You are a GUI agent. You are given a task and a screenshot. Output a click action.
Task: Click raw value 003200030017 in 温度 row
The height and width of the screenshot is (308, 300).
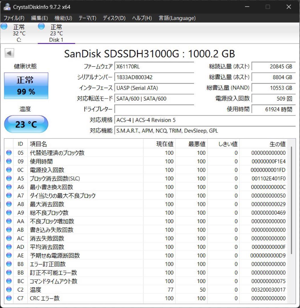[268, 289]
